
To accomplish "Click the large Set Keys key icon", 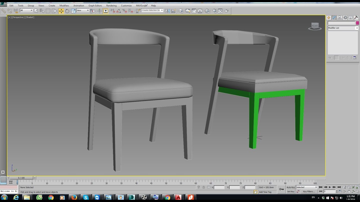I will (x=282, y=189).
